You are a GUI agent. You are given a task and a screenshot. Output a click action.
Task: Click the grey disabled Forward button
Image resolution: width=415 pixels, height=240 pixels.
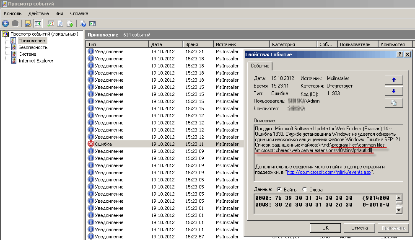[15, 23]
